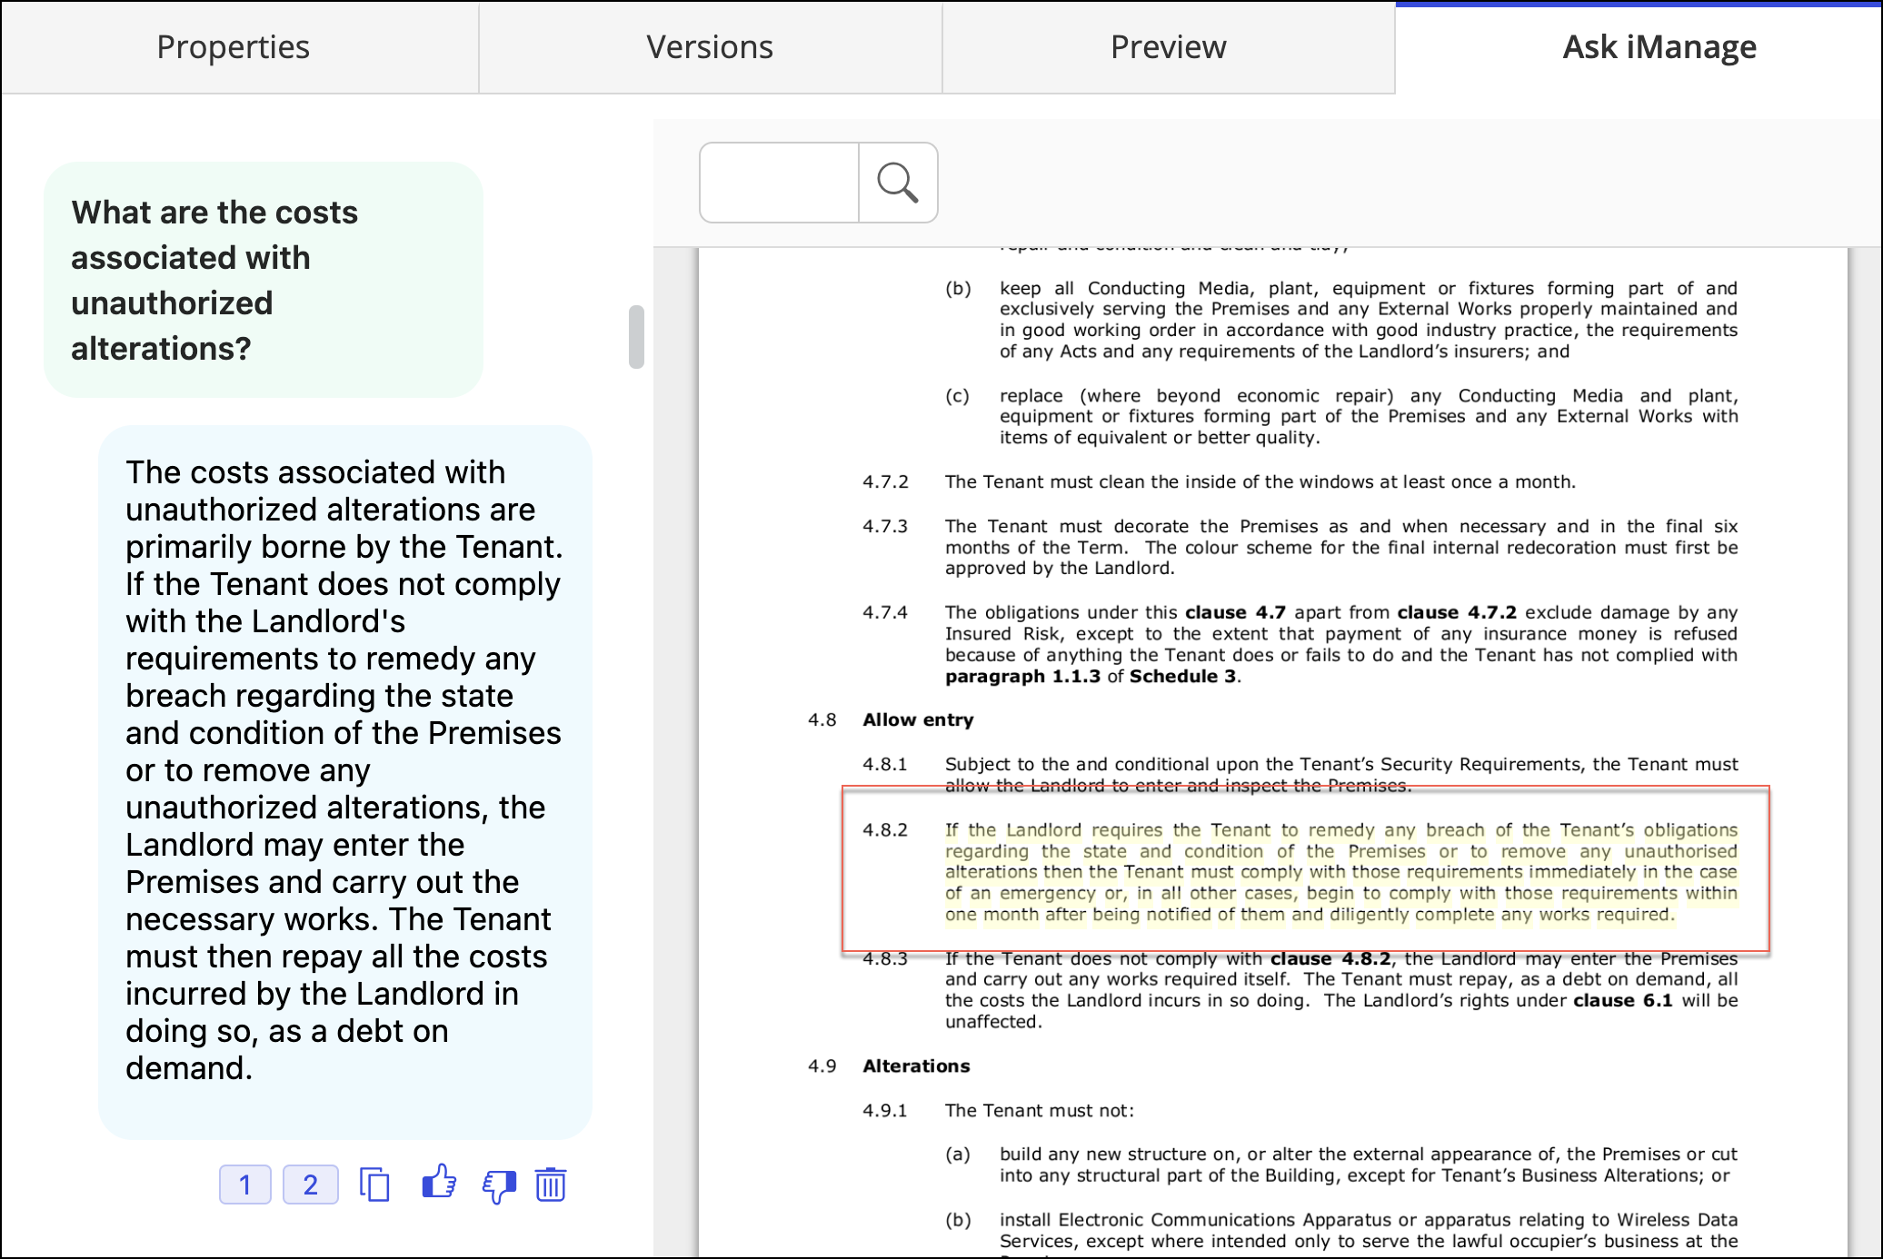The height and width of the screenshot is (1259, 1883).
Task: Click the magnifying glass search icon
Action: click(x=898, y=183)
